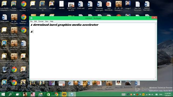
Task: Select the 10615384_1... picture thumbnail
Action: 128,84
